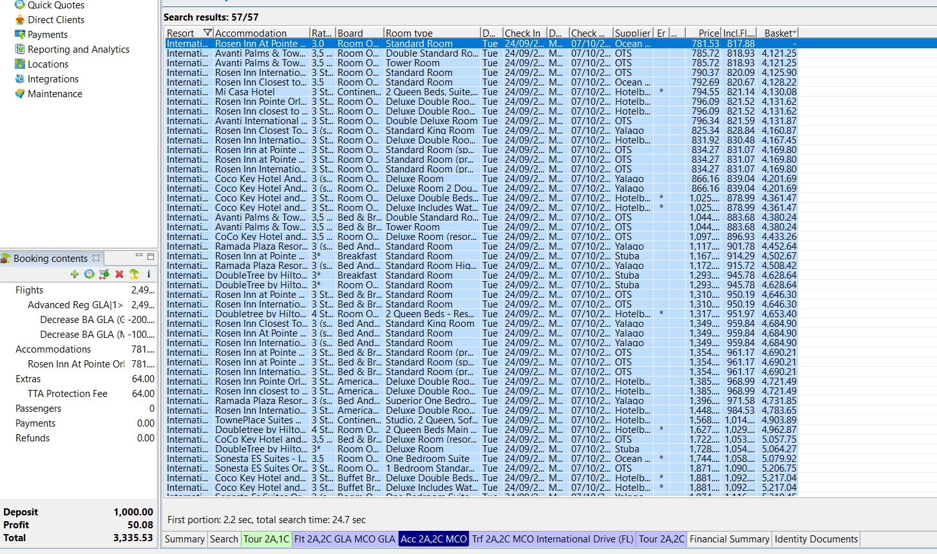Viewport: 937px width, 554px height.
Task: Select Payments row in Booking contents tree
Action: coord(79,423)
